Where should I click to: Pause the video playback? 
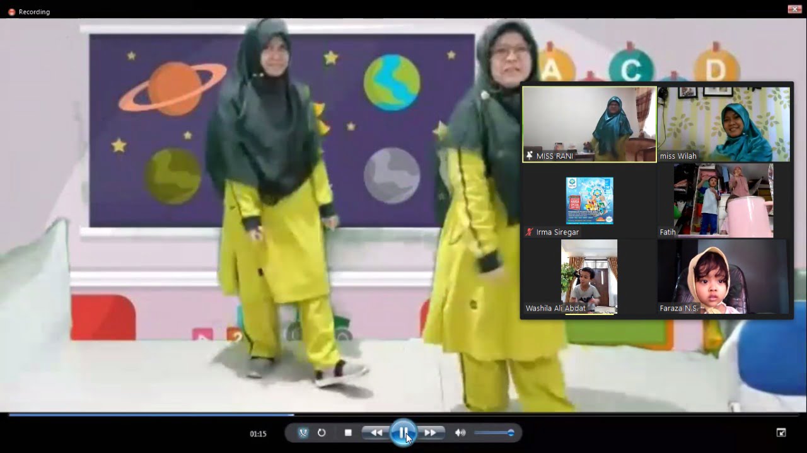(403, 433)
